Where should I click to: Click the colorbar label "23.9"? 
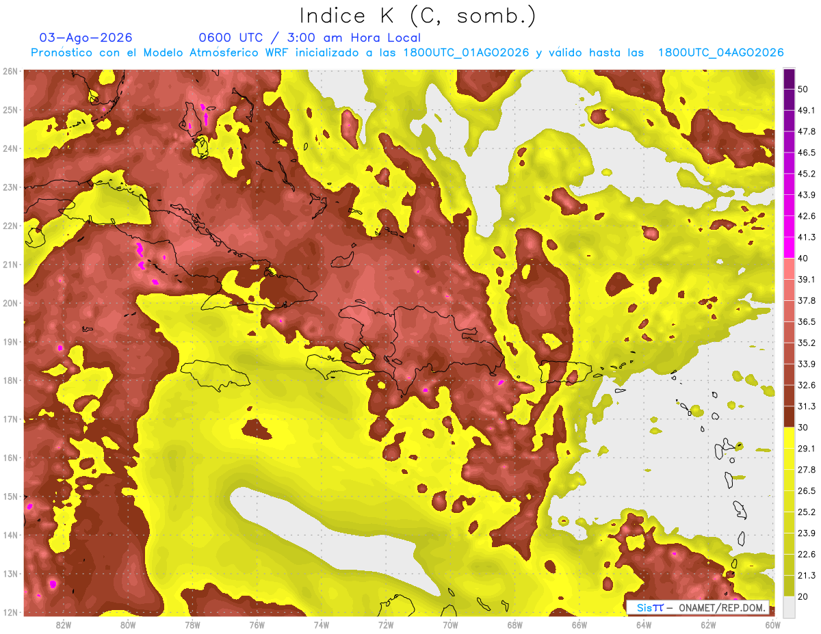pos(806,533)
